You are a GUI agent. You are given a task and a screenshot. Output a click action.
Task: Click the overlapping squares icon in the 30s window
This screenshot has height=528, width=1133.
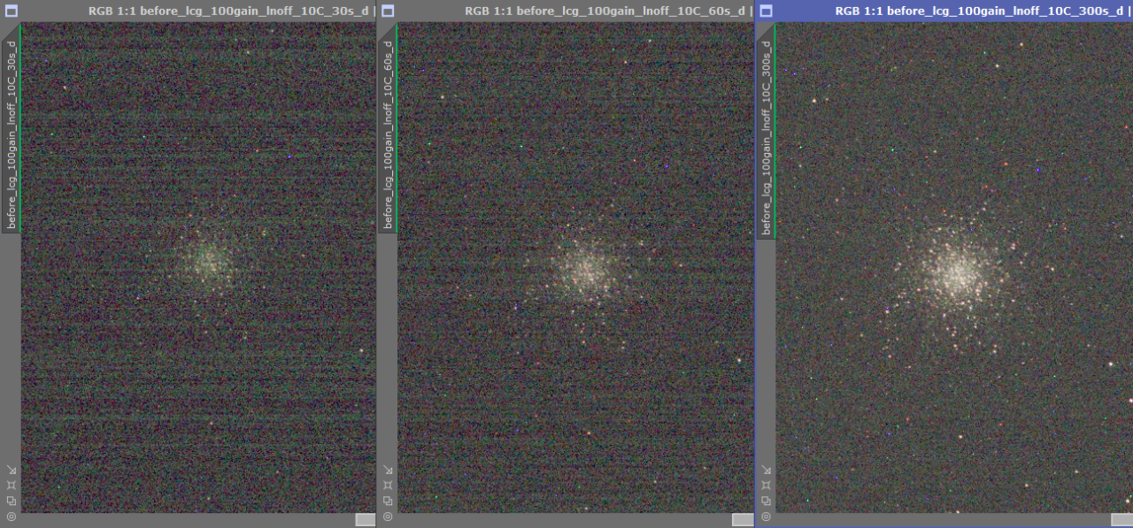coord(11,501)
